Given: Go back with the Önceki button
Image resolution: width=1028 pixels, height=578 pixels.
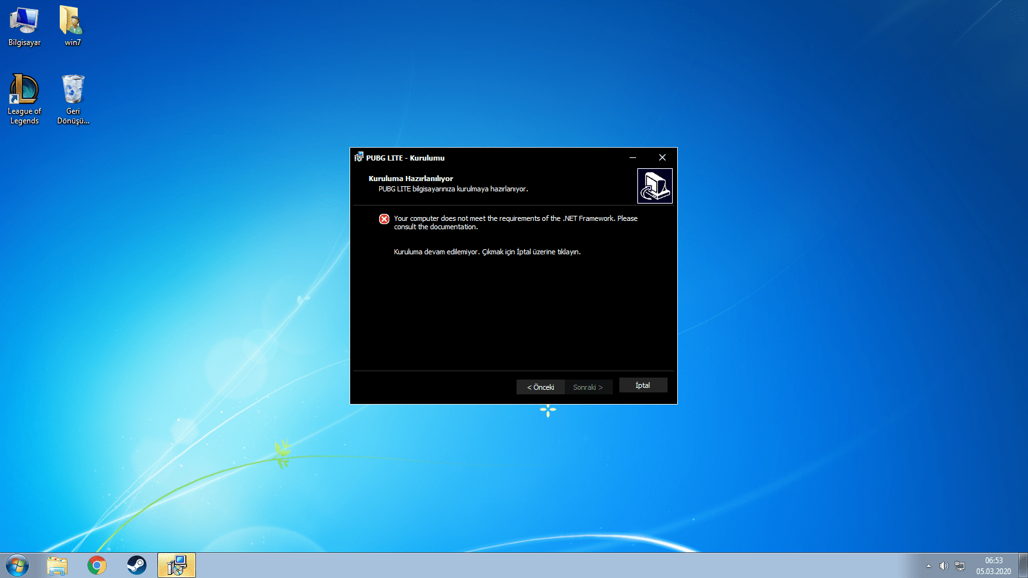Looking at the screenshot, I should coord(540,387).
